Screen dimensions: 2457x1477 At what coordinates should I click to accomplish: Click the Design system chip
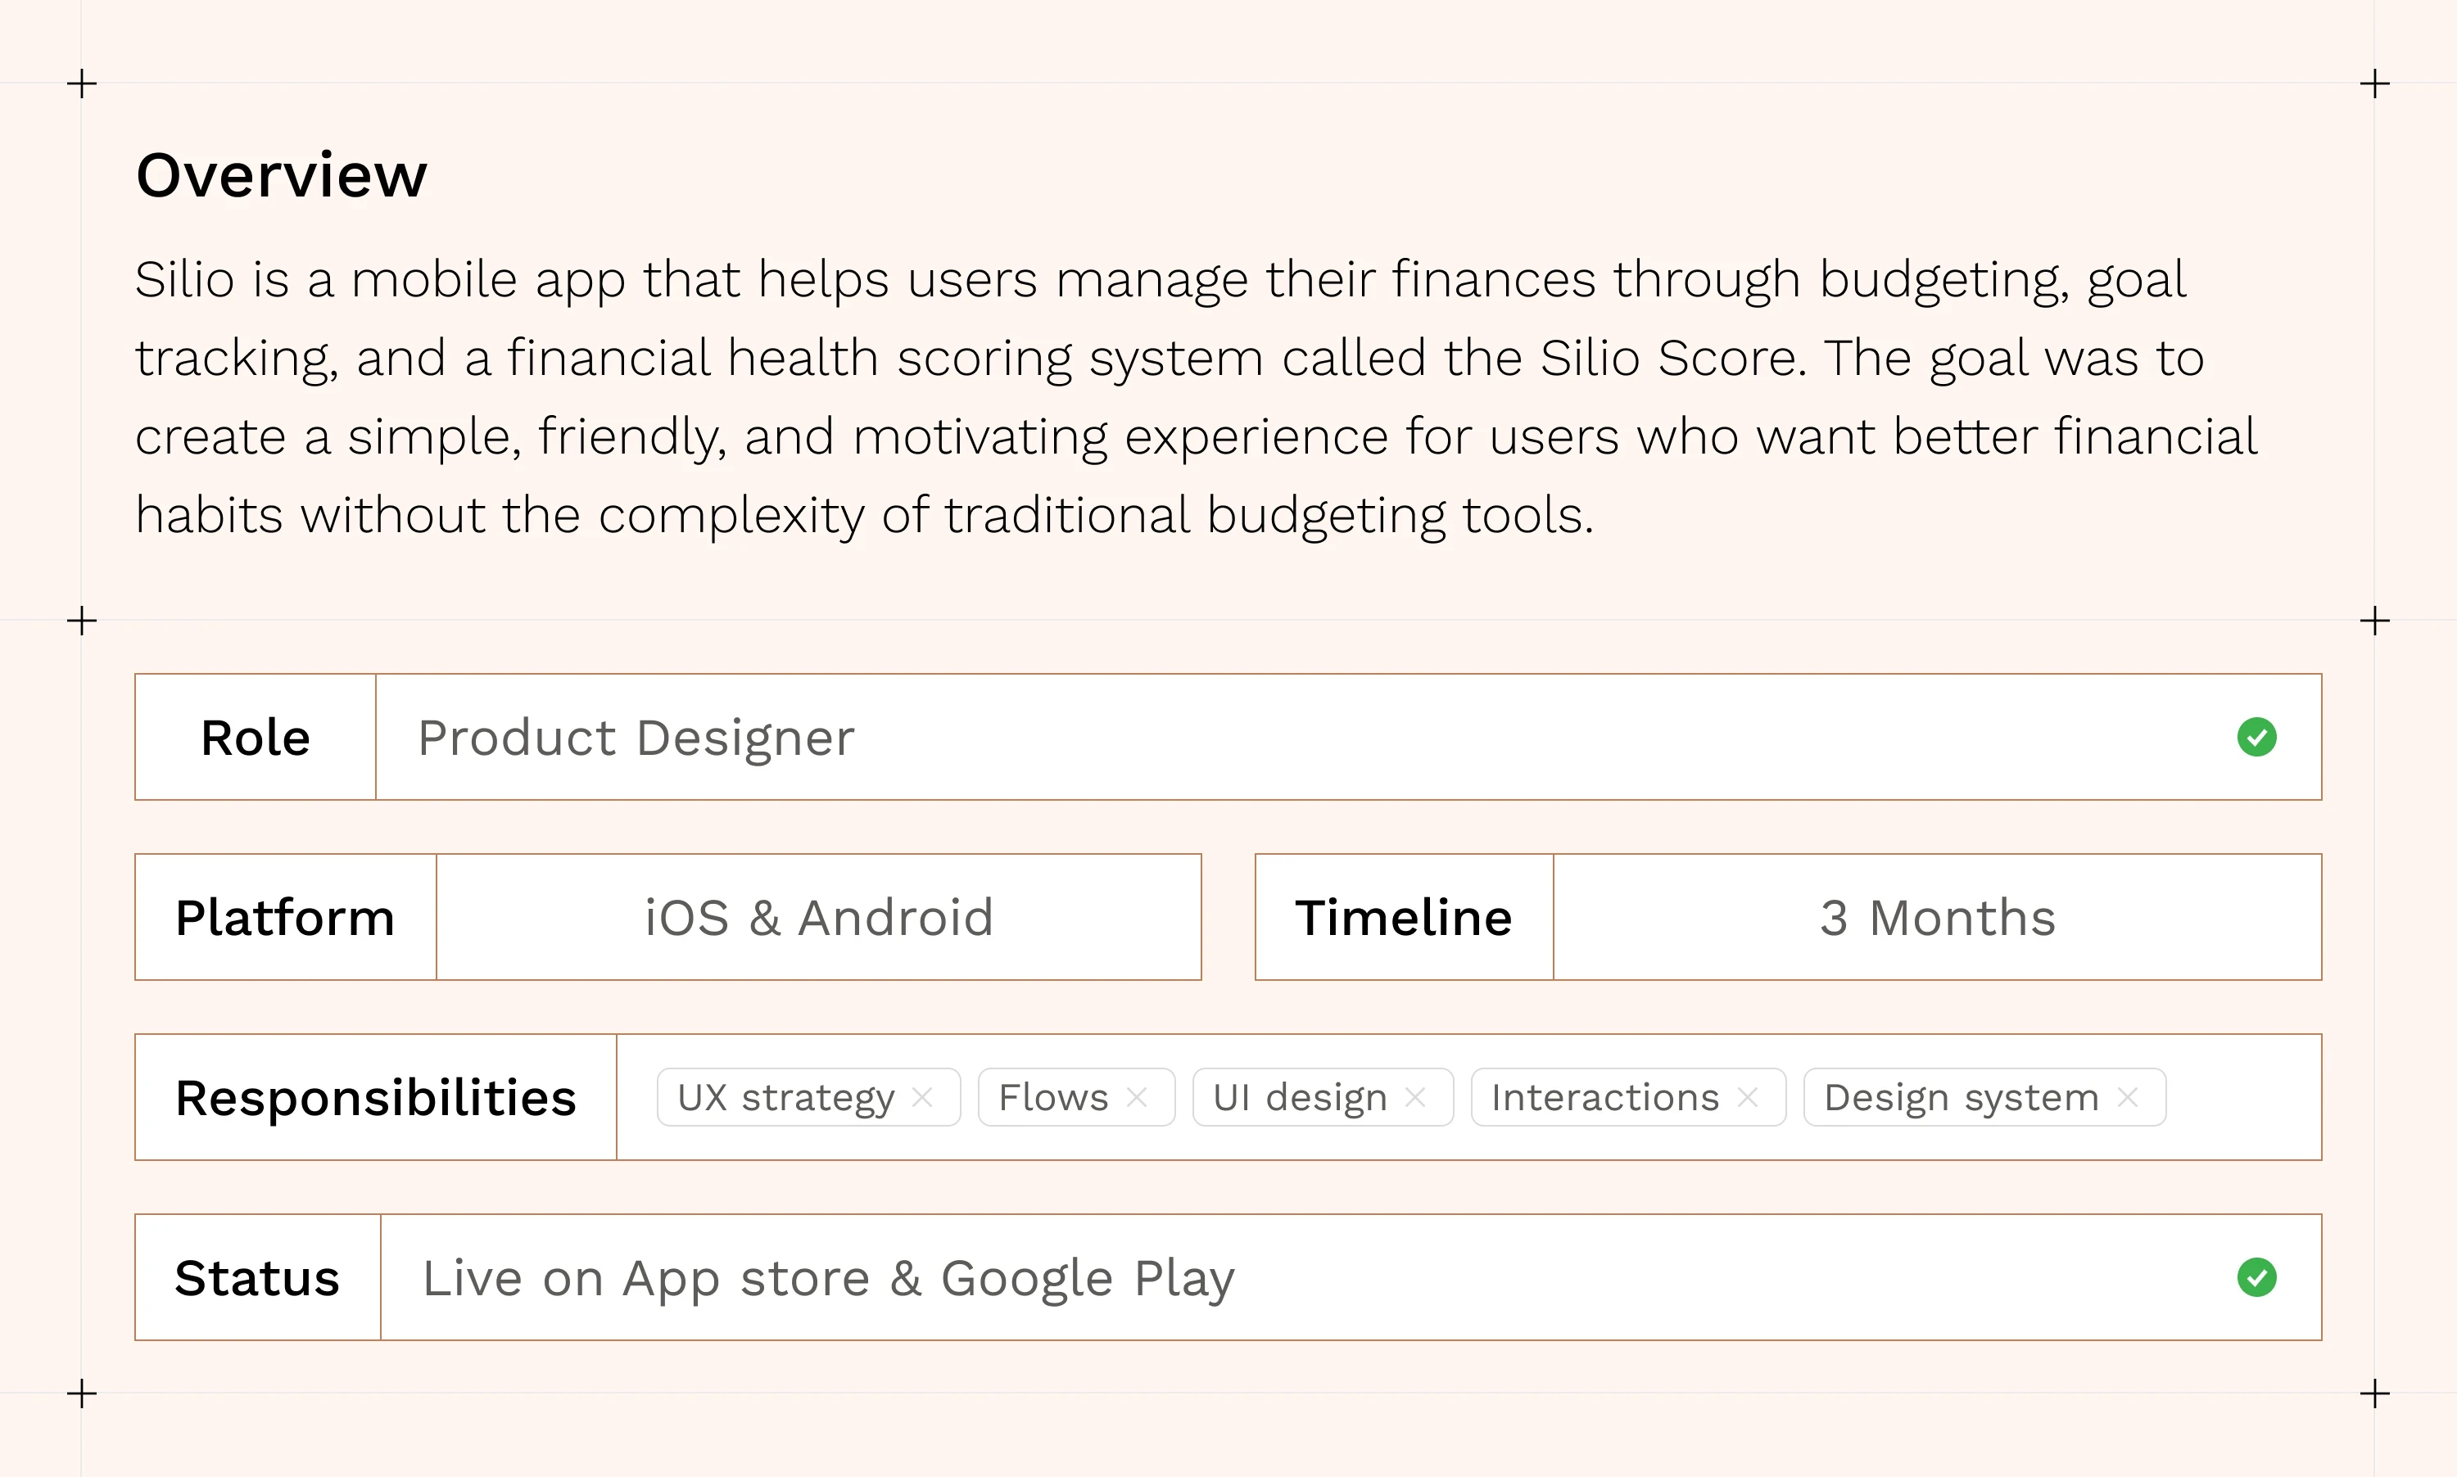click(x=1960, y=1097)
